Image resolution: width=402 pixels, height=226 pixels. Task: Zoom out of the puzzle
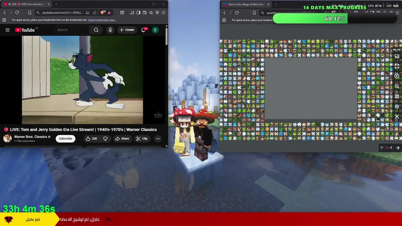(397, 86)
